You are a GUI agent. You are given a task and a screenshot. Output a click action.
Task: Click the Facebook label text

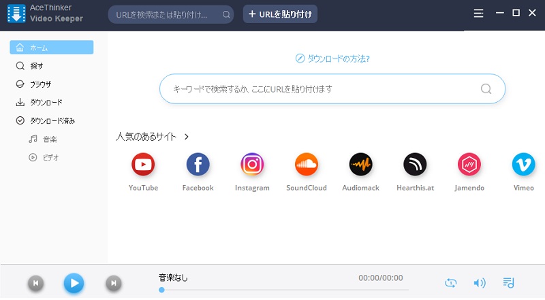(198, 188)
